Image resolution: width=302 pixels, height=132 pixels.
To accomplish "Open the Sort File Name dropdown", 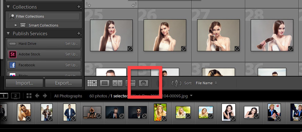I will point(206,83).
